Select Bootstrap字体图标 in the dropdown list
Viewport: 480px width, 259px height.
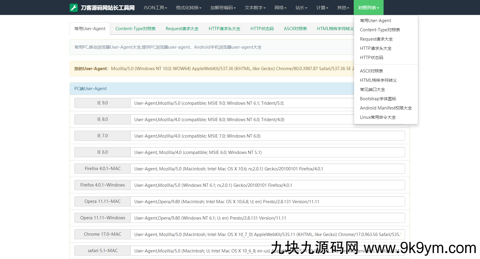[378, 99]
